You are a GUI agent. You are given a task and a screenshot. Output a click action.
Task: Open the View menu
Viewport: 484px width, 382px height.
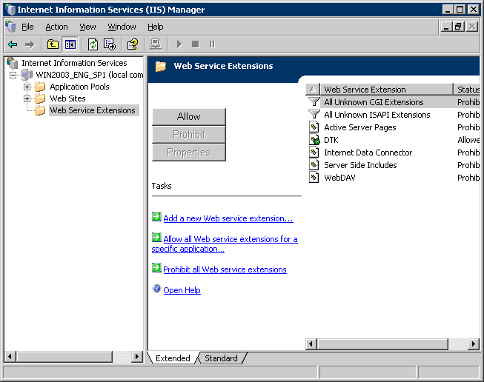point(87,27)
